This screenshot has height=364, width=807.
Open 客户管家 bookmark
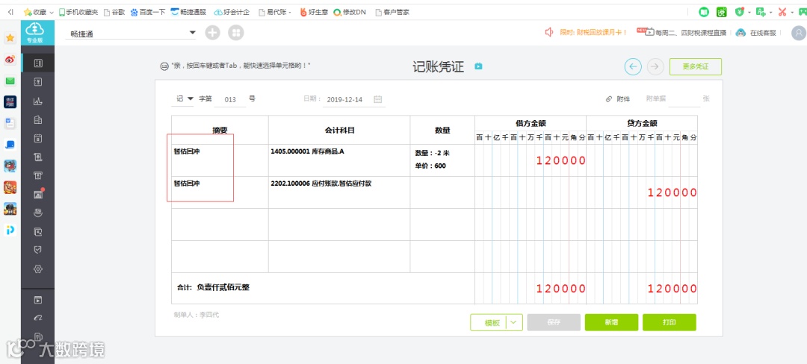(392, 12)
